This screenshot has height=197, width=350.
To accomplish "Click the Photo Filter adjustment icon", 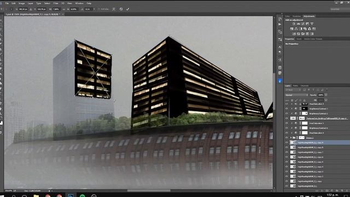I will pos(305,29).
